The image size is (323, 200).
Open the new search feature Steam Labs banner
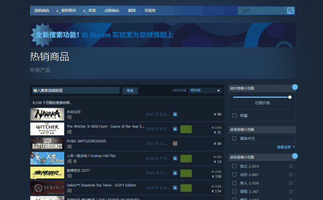163,35
